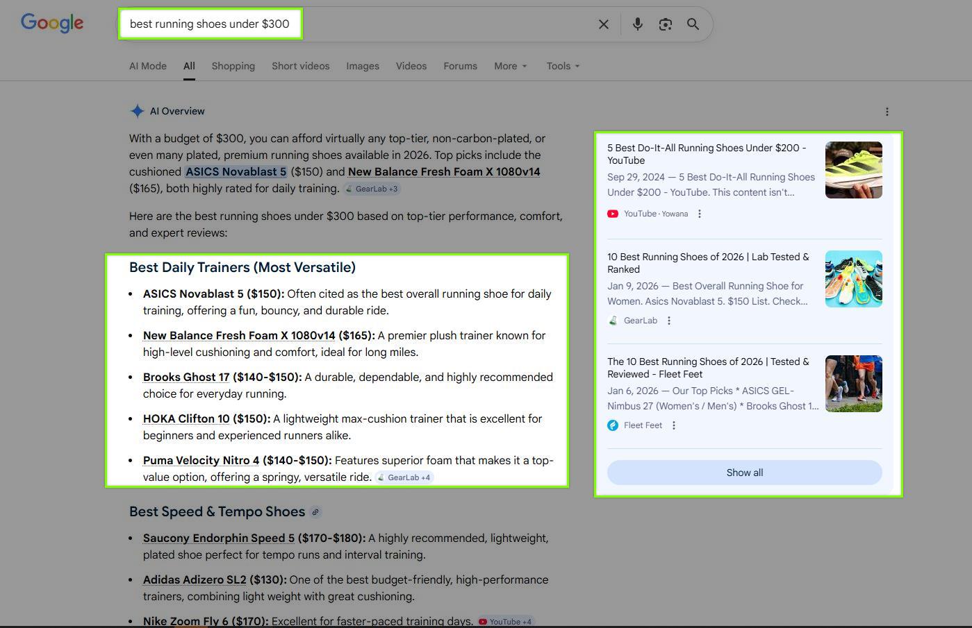Open the Videos tab
The width and height of the screenshot is (972, 628).
click(411, 66)
